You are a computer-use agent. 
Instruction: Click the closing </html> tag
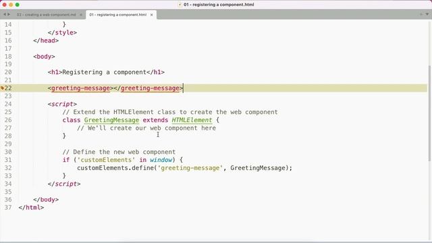click(x=31, y=207)
